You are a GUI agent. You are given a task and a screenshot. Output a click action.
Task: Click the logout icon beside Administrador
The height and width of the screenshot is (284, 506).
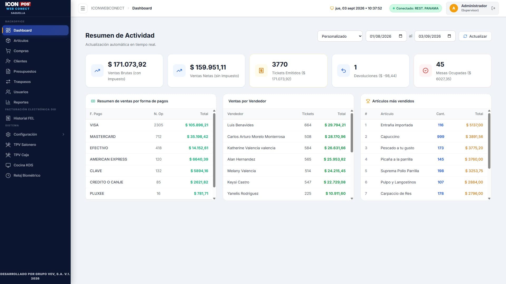pyautogui.click(x=493, y=8)
